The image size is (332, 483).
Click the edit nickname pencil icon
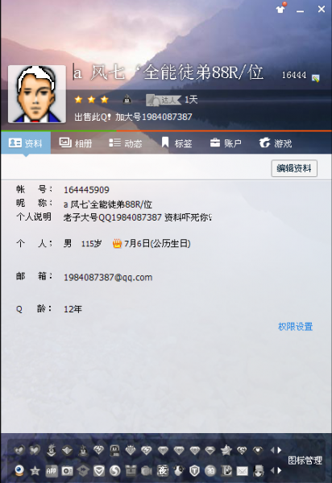[315, 78]
